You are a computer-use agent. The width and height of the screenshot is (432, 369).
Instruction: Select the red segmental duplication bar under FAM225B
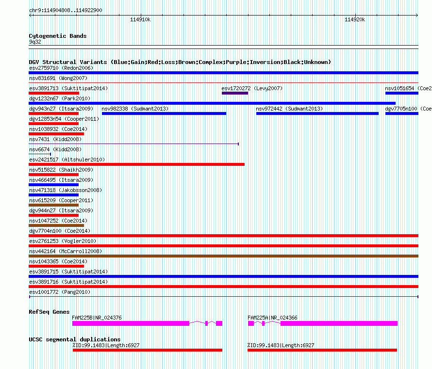[x=148, y=350]
